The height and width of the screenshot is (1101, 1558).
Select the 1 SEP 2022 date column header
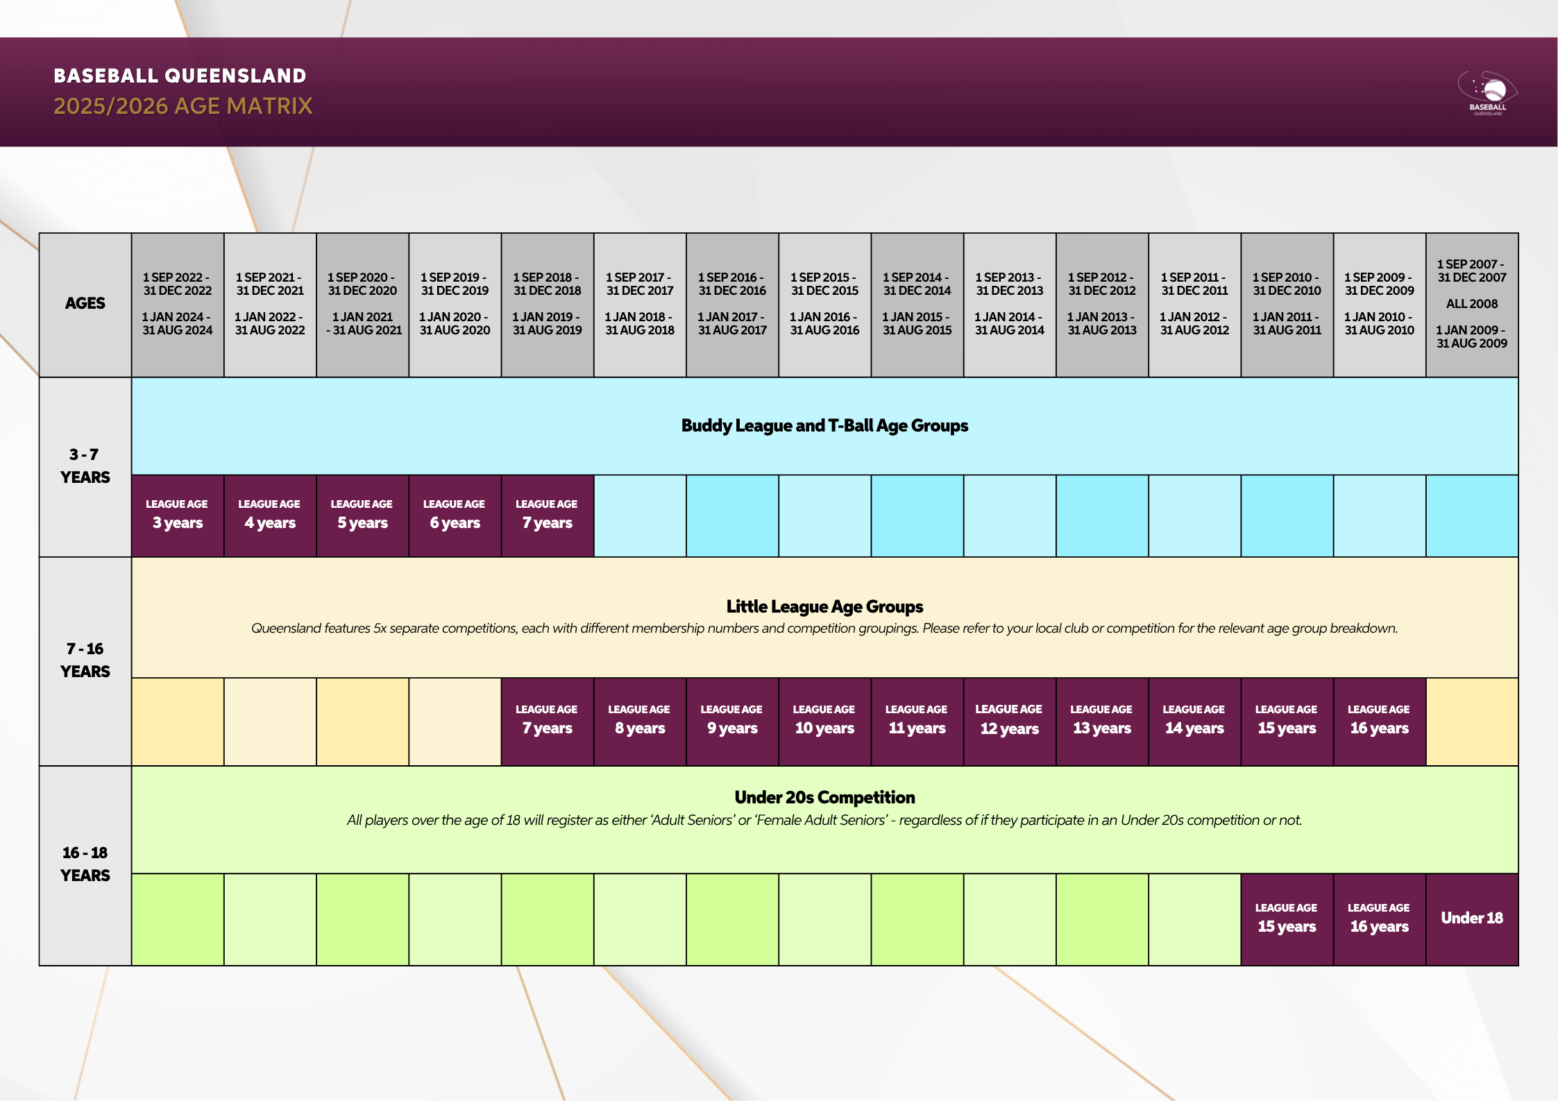(x=178, y=304)
